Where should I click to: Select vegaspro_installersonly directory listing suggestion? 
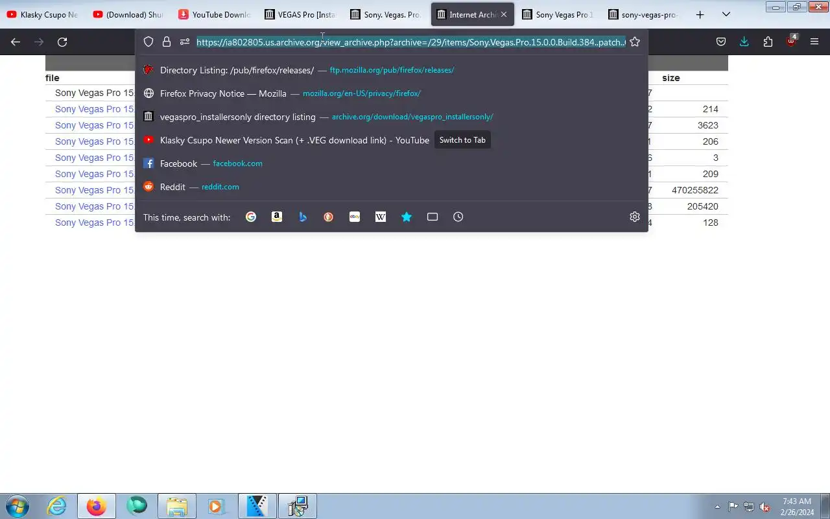tap(392, 117)
